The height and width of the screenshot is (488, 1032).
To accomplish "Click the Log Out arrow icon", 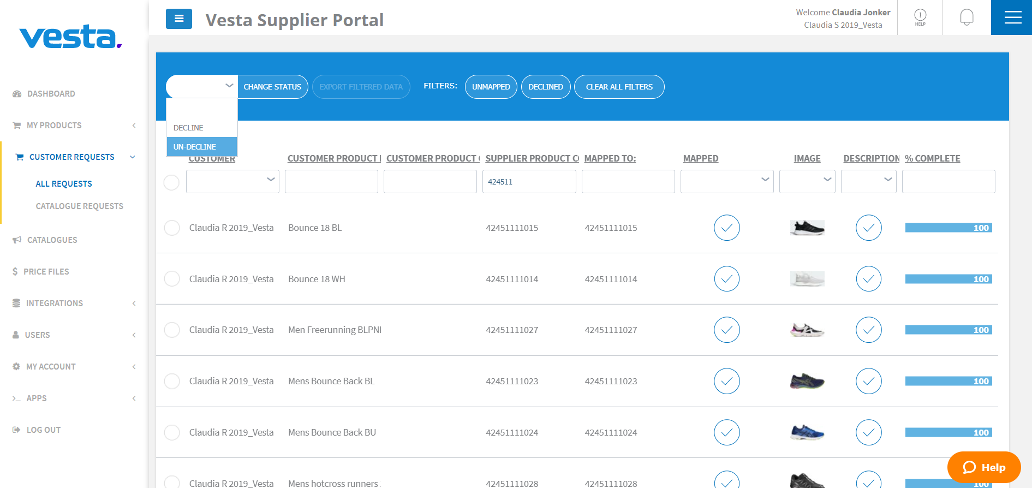I will pyautogui.click(x=16, y=430).
